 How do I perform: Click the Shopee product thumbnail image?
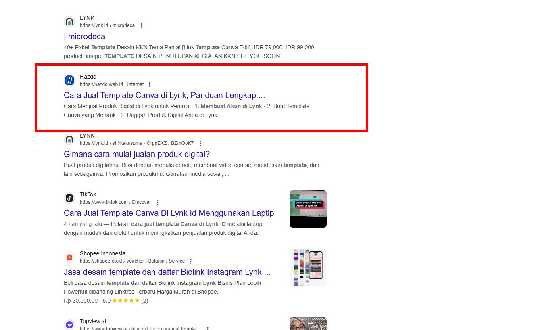tap(308, 268)
